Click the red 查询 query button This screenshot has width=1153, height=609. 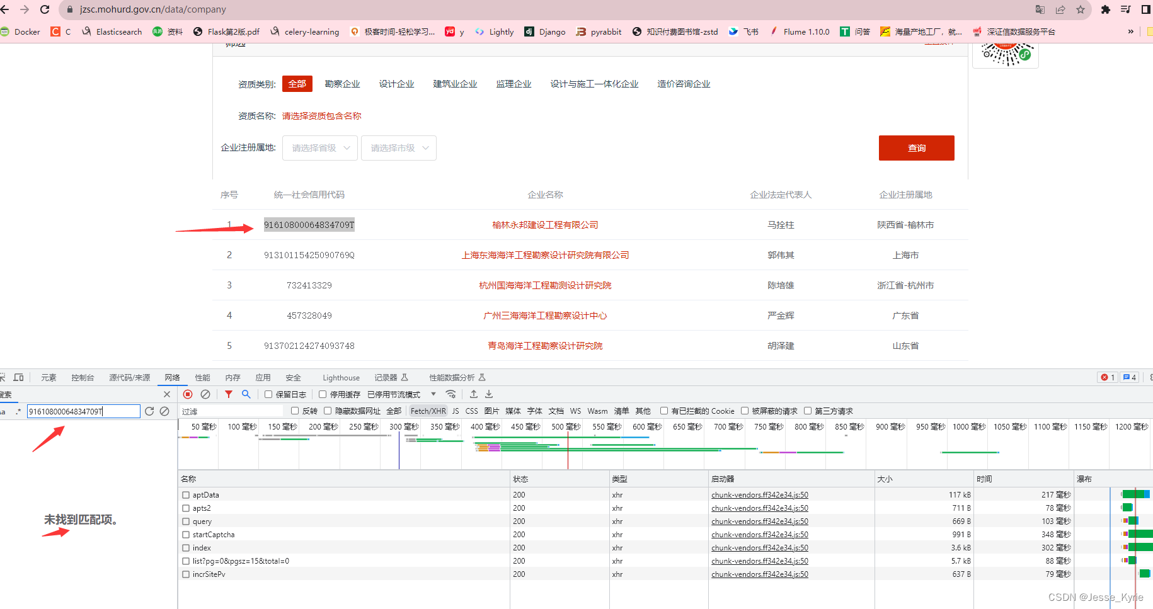(917, 148)
